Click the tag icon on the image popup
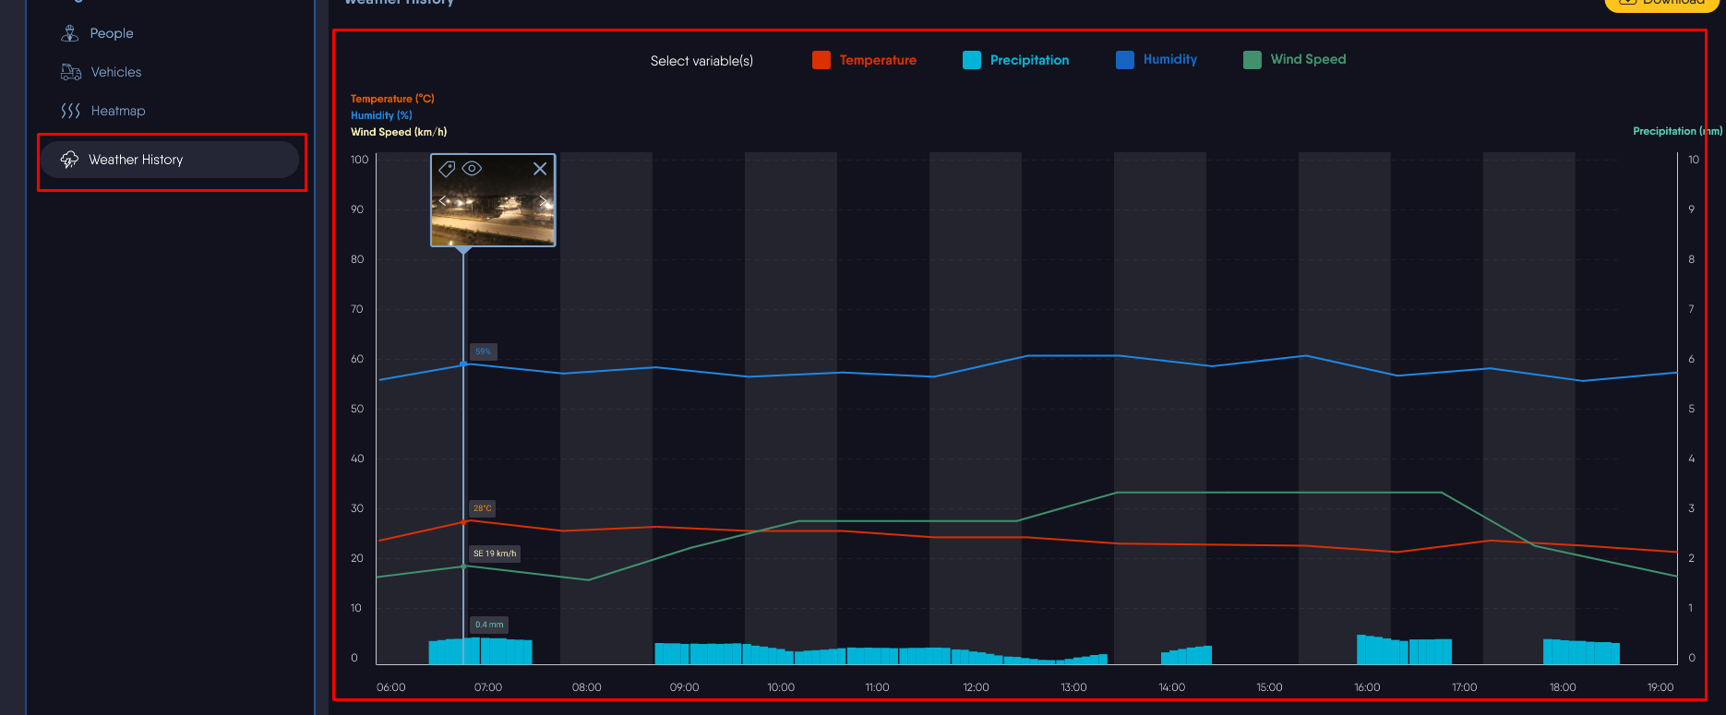The width and height of the screenshot is (1726, 715). point(447,169)
